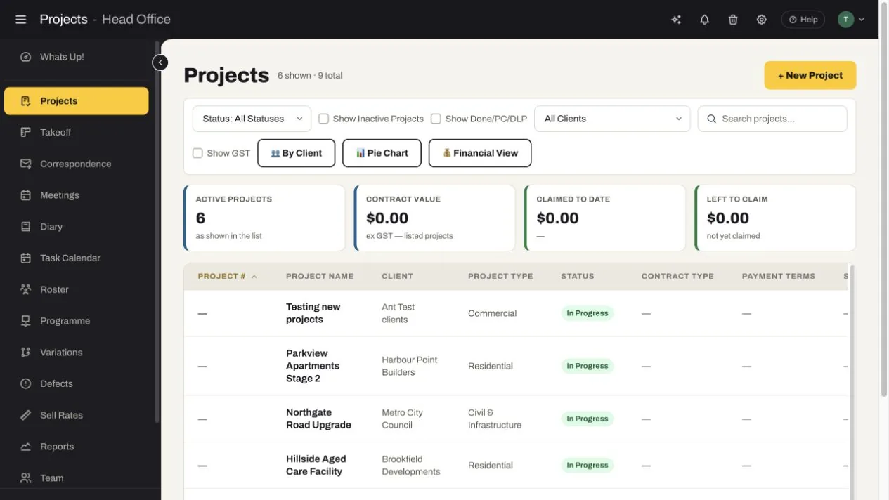Select Task Calendar from sidebar
Screen dimensions: 889x500
coord(76,258)
